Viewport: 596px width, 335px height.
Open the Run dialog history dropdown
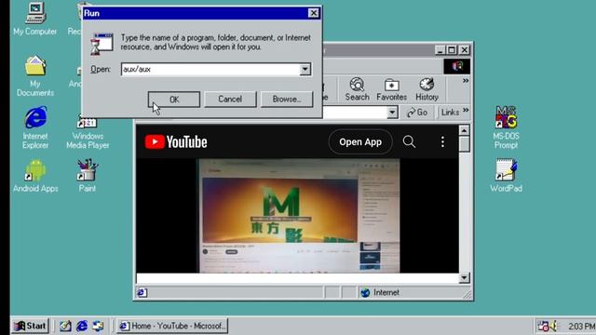point(305,69)
